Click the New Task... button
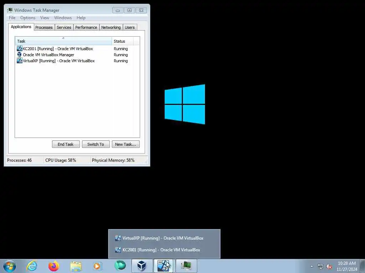Image resolution: width=365 pixels, height=273 pixels. coord(126,144)
